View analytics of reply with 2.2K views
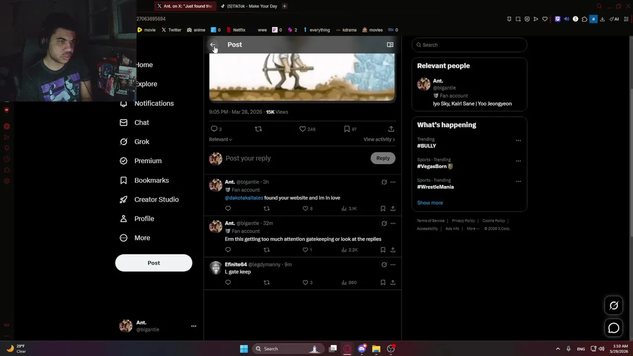Screen dimensions: 633x356 click(x=350, y=250)
